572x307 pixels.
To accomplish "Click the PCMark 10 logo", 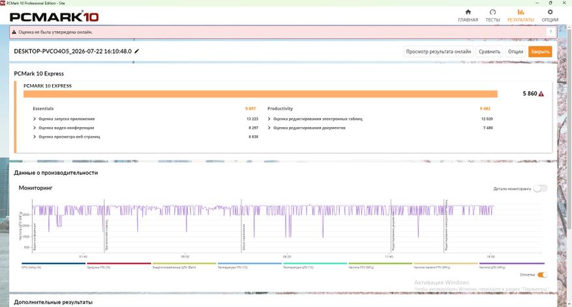I will pyautogui.click(x=54, y=16).
